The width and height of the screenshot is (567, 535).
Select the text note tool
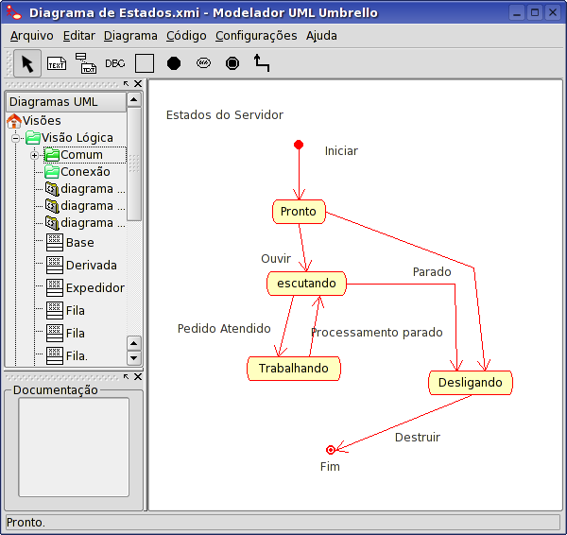point(57,63)
